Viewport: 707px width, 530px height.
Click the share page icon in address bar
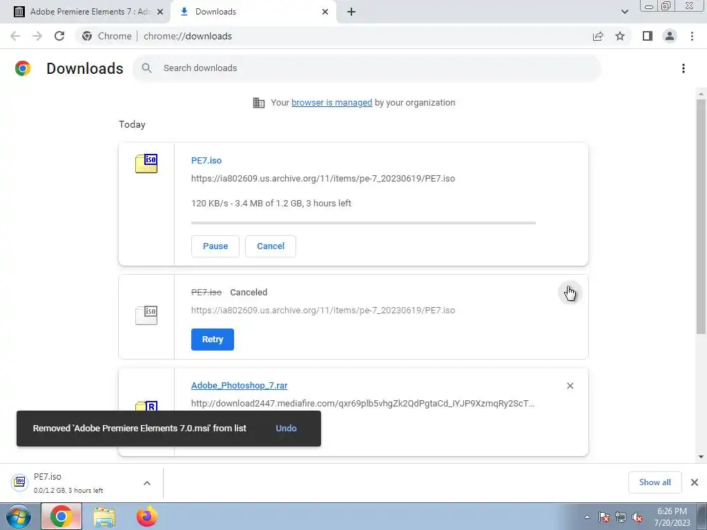pos(598,36)
